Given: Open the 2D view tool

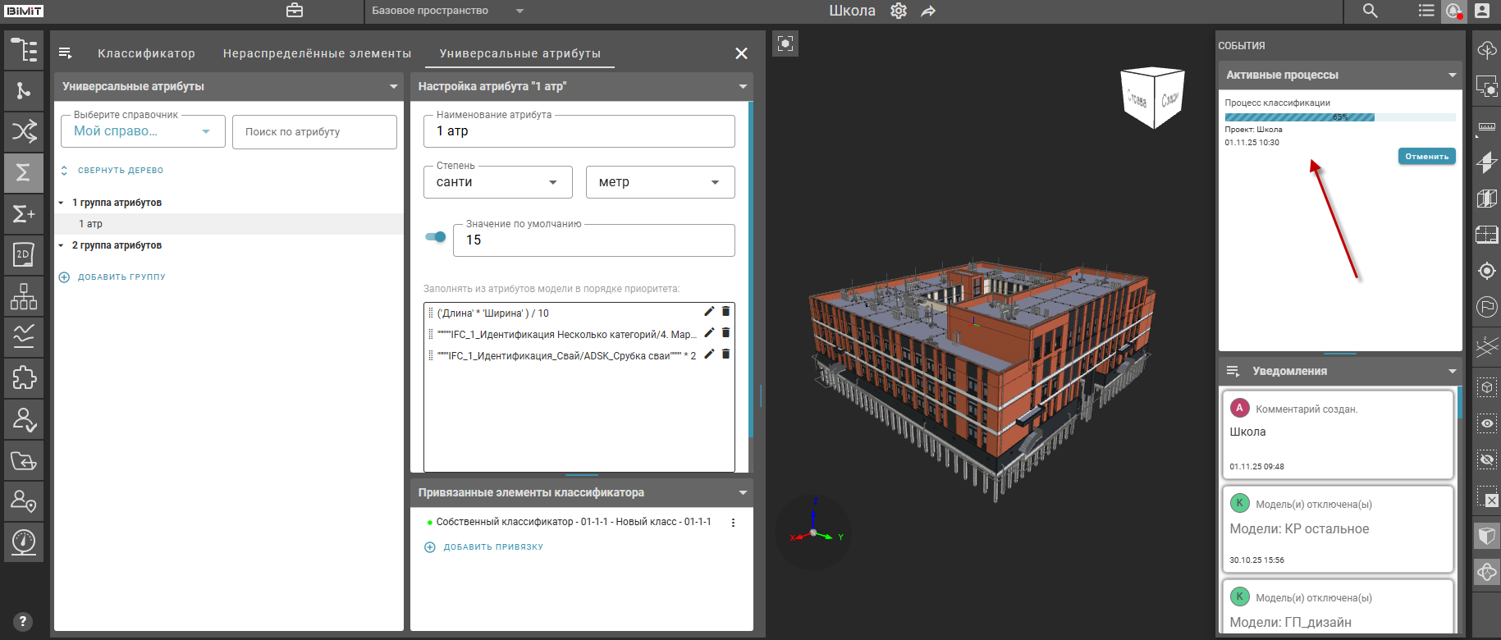Looking at the screenshot, I should pyautogui.click(x=24, y=254).
